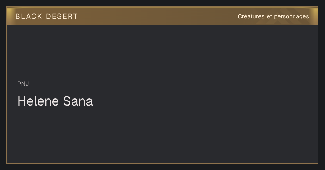Click the thin gold bottom border of card
Viewport: 325px width, 170px height.
pos(162,163)
